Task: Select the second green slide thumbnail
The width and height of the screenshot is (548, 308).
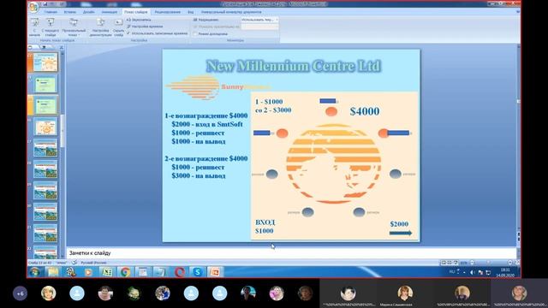Action: coord(45,84)
